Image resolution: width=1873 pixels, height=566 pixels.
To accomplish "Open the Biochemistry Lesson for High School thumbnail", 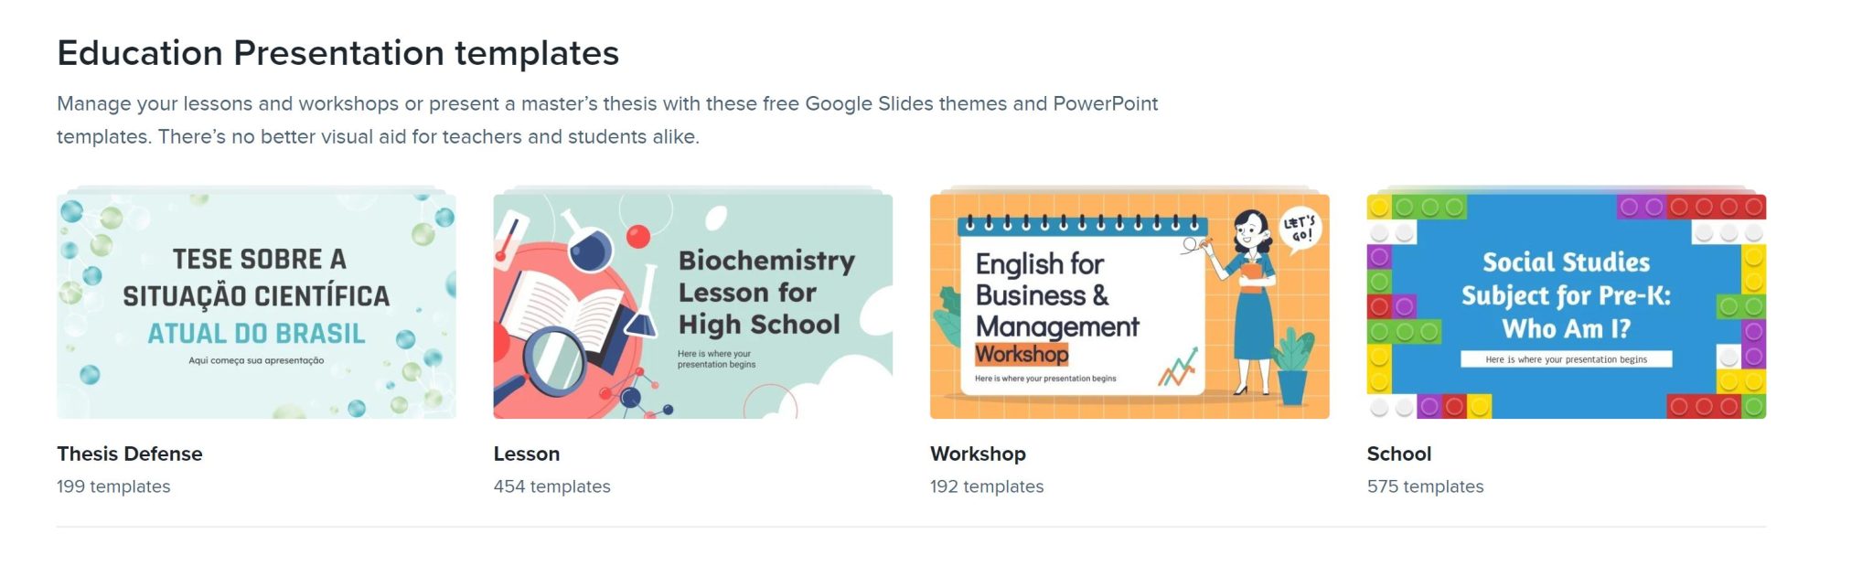I will pos(692,305).
